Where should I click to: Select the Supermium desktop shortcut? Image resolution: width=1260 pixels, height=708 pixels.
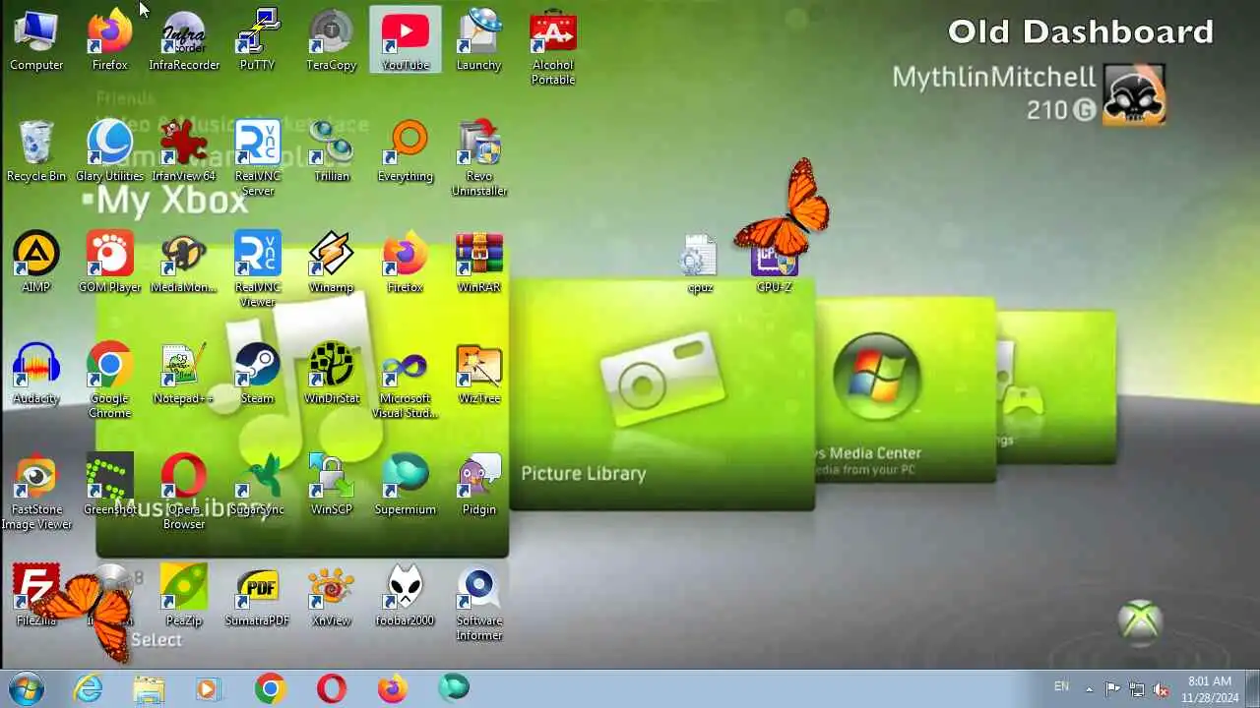[406, 486]
